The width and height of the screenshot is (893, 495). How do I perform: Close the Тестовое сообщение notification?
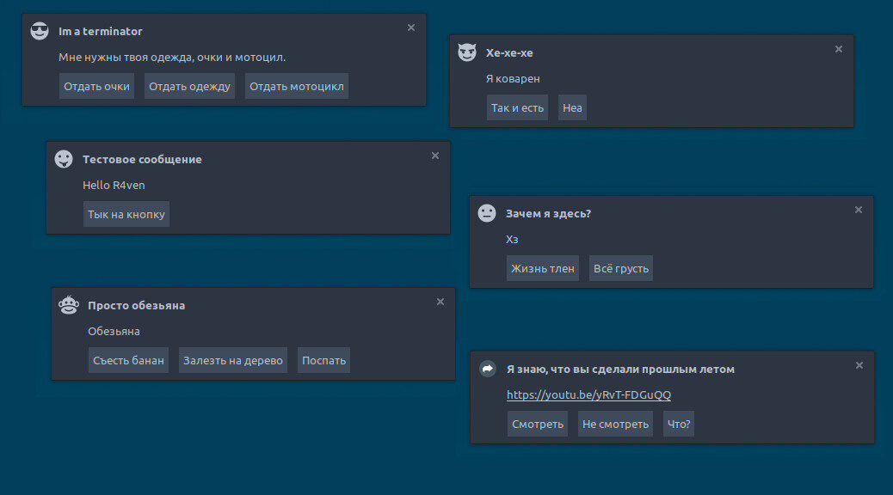tap(435, 156)
